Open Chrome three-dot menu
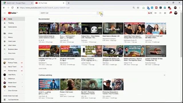 (180, 8)
